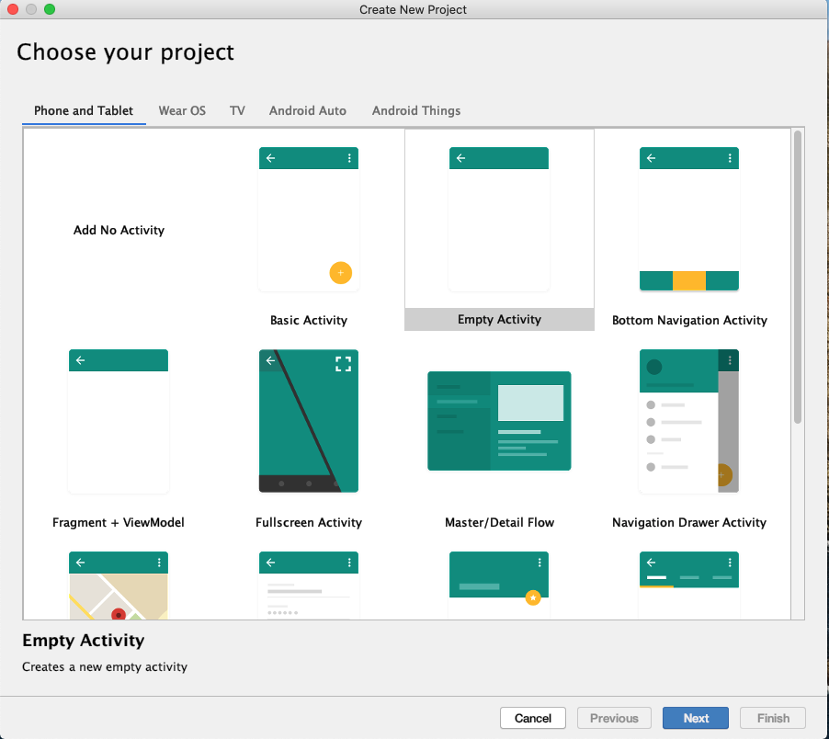829x739 pixels.
Task: Select the Empty Activity template thumbnail
Action: pyautogui.click(x=499, y=220)
